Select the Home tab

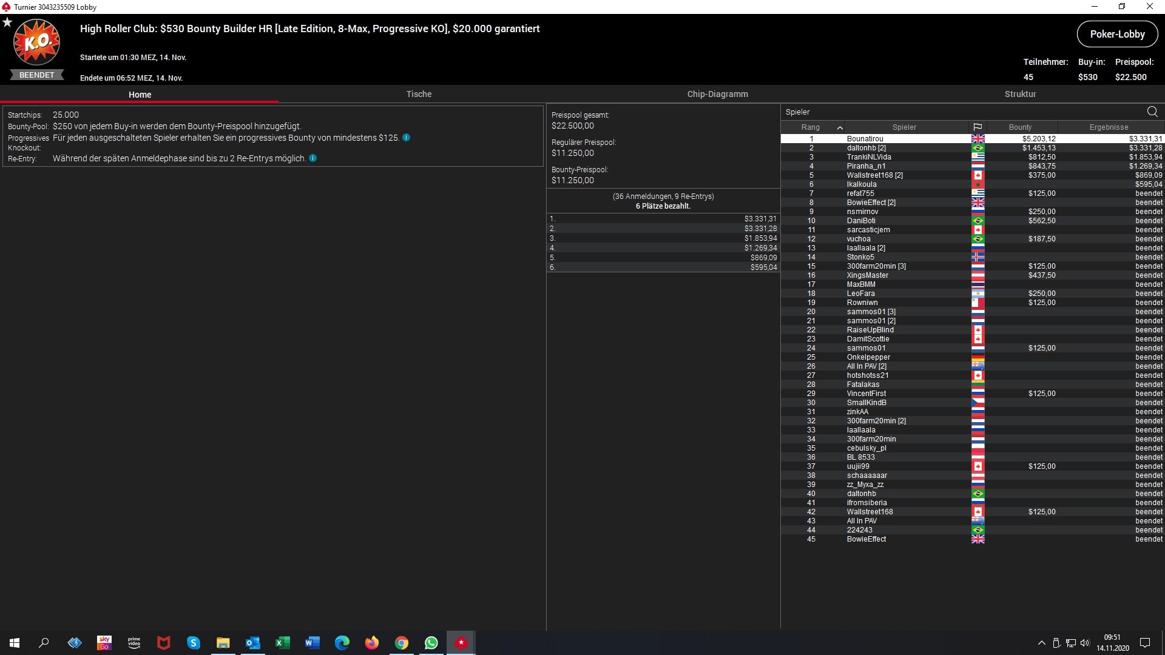click(x=140, y=95)
